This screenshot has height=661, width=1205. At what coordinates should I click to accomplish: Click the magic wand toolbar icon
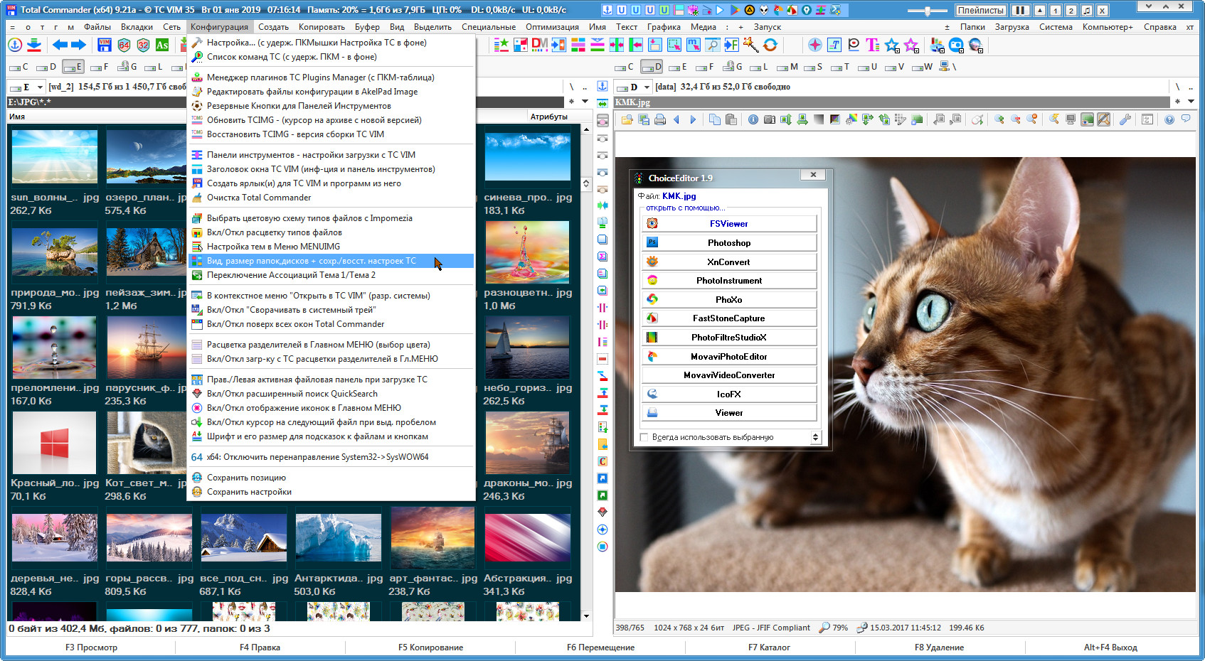750,45
